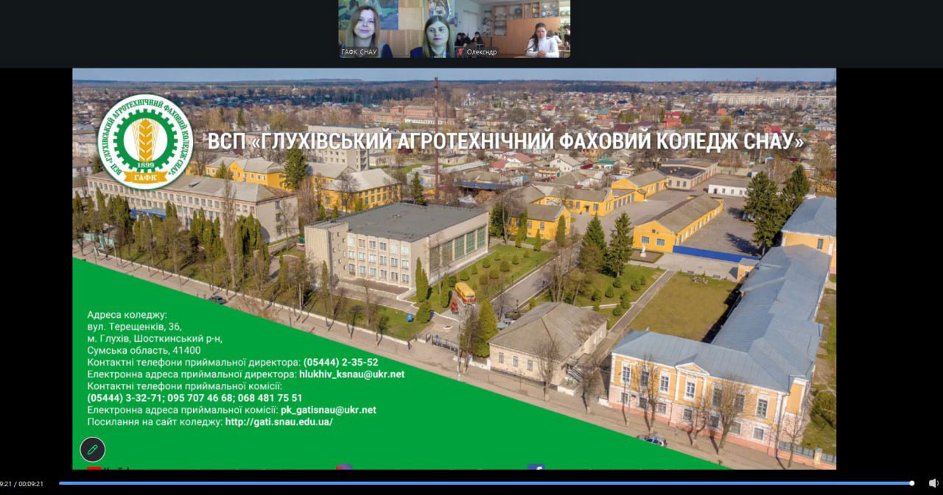The height and width of the screenshot is (495, 943).
Task: Click the playback time 00:09:21 readout
Action: coord(21,483)
